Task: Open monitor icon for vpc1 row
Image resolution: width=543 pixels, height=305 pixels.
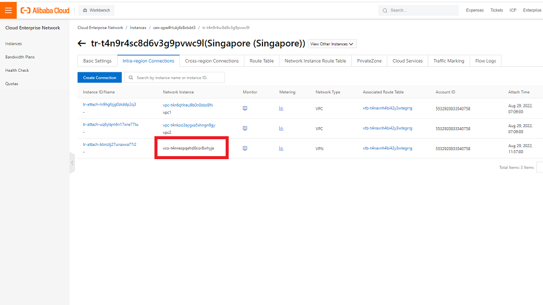Action: [x=245, y=108]
